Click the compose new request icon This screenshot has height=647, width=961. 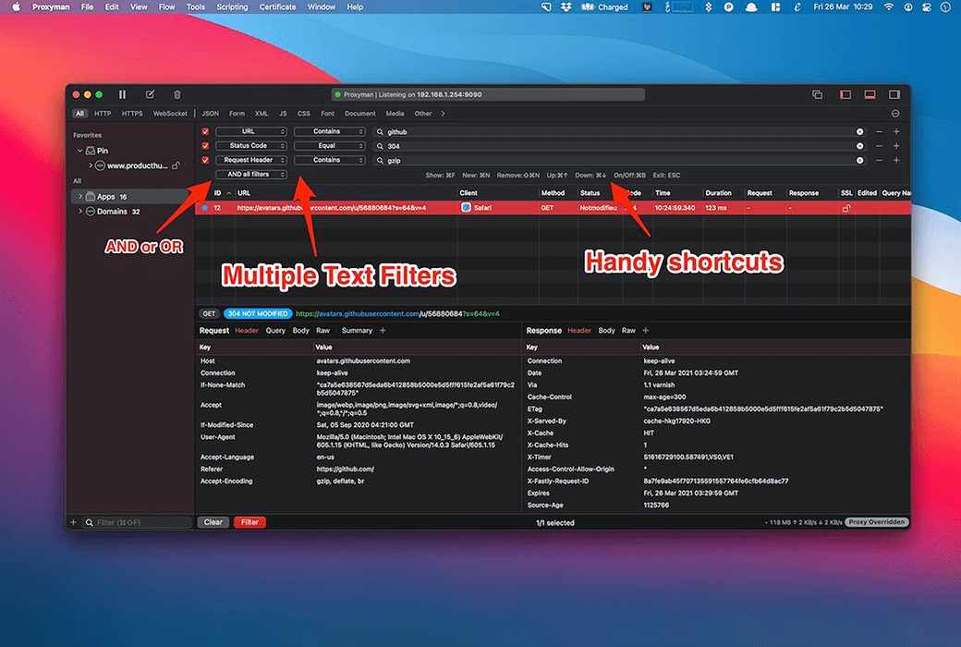pyautogui.click(x=150, y=94)
